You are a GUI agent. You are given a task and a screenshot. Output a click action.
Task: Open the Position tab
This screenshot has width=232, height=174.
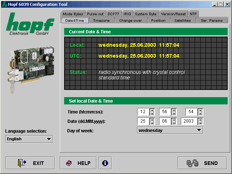click(158, 21)
